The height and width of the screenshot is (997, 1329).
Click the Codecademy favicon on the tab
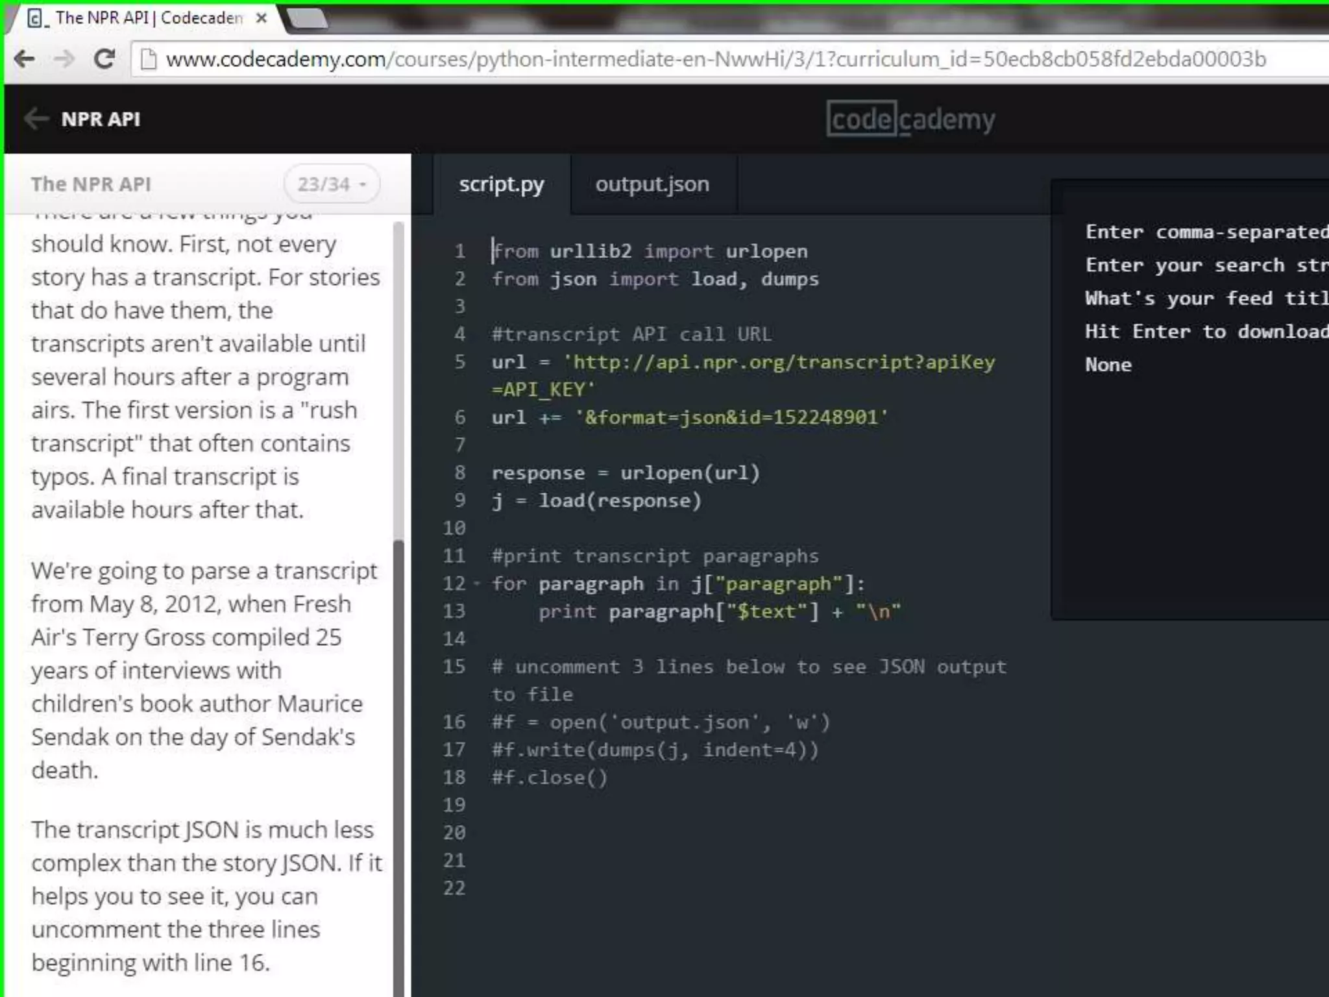(37, 18)
